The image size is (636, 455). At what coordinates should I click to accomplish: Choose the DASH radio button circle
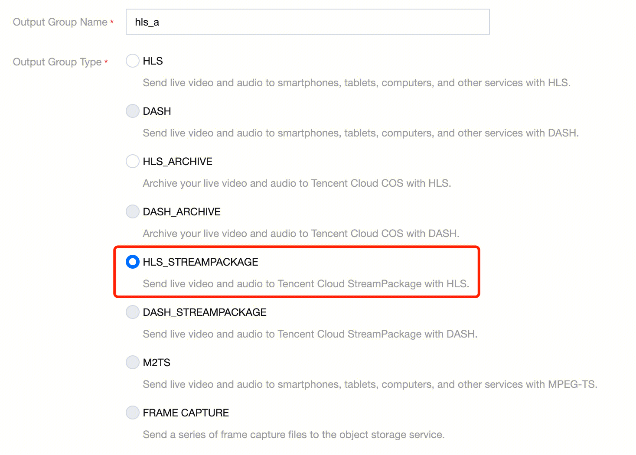[133, 111]
